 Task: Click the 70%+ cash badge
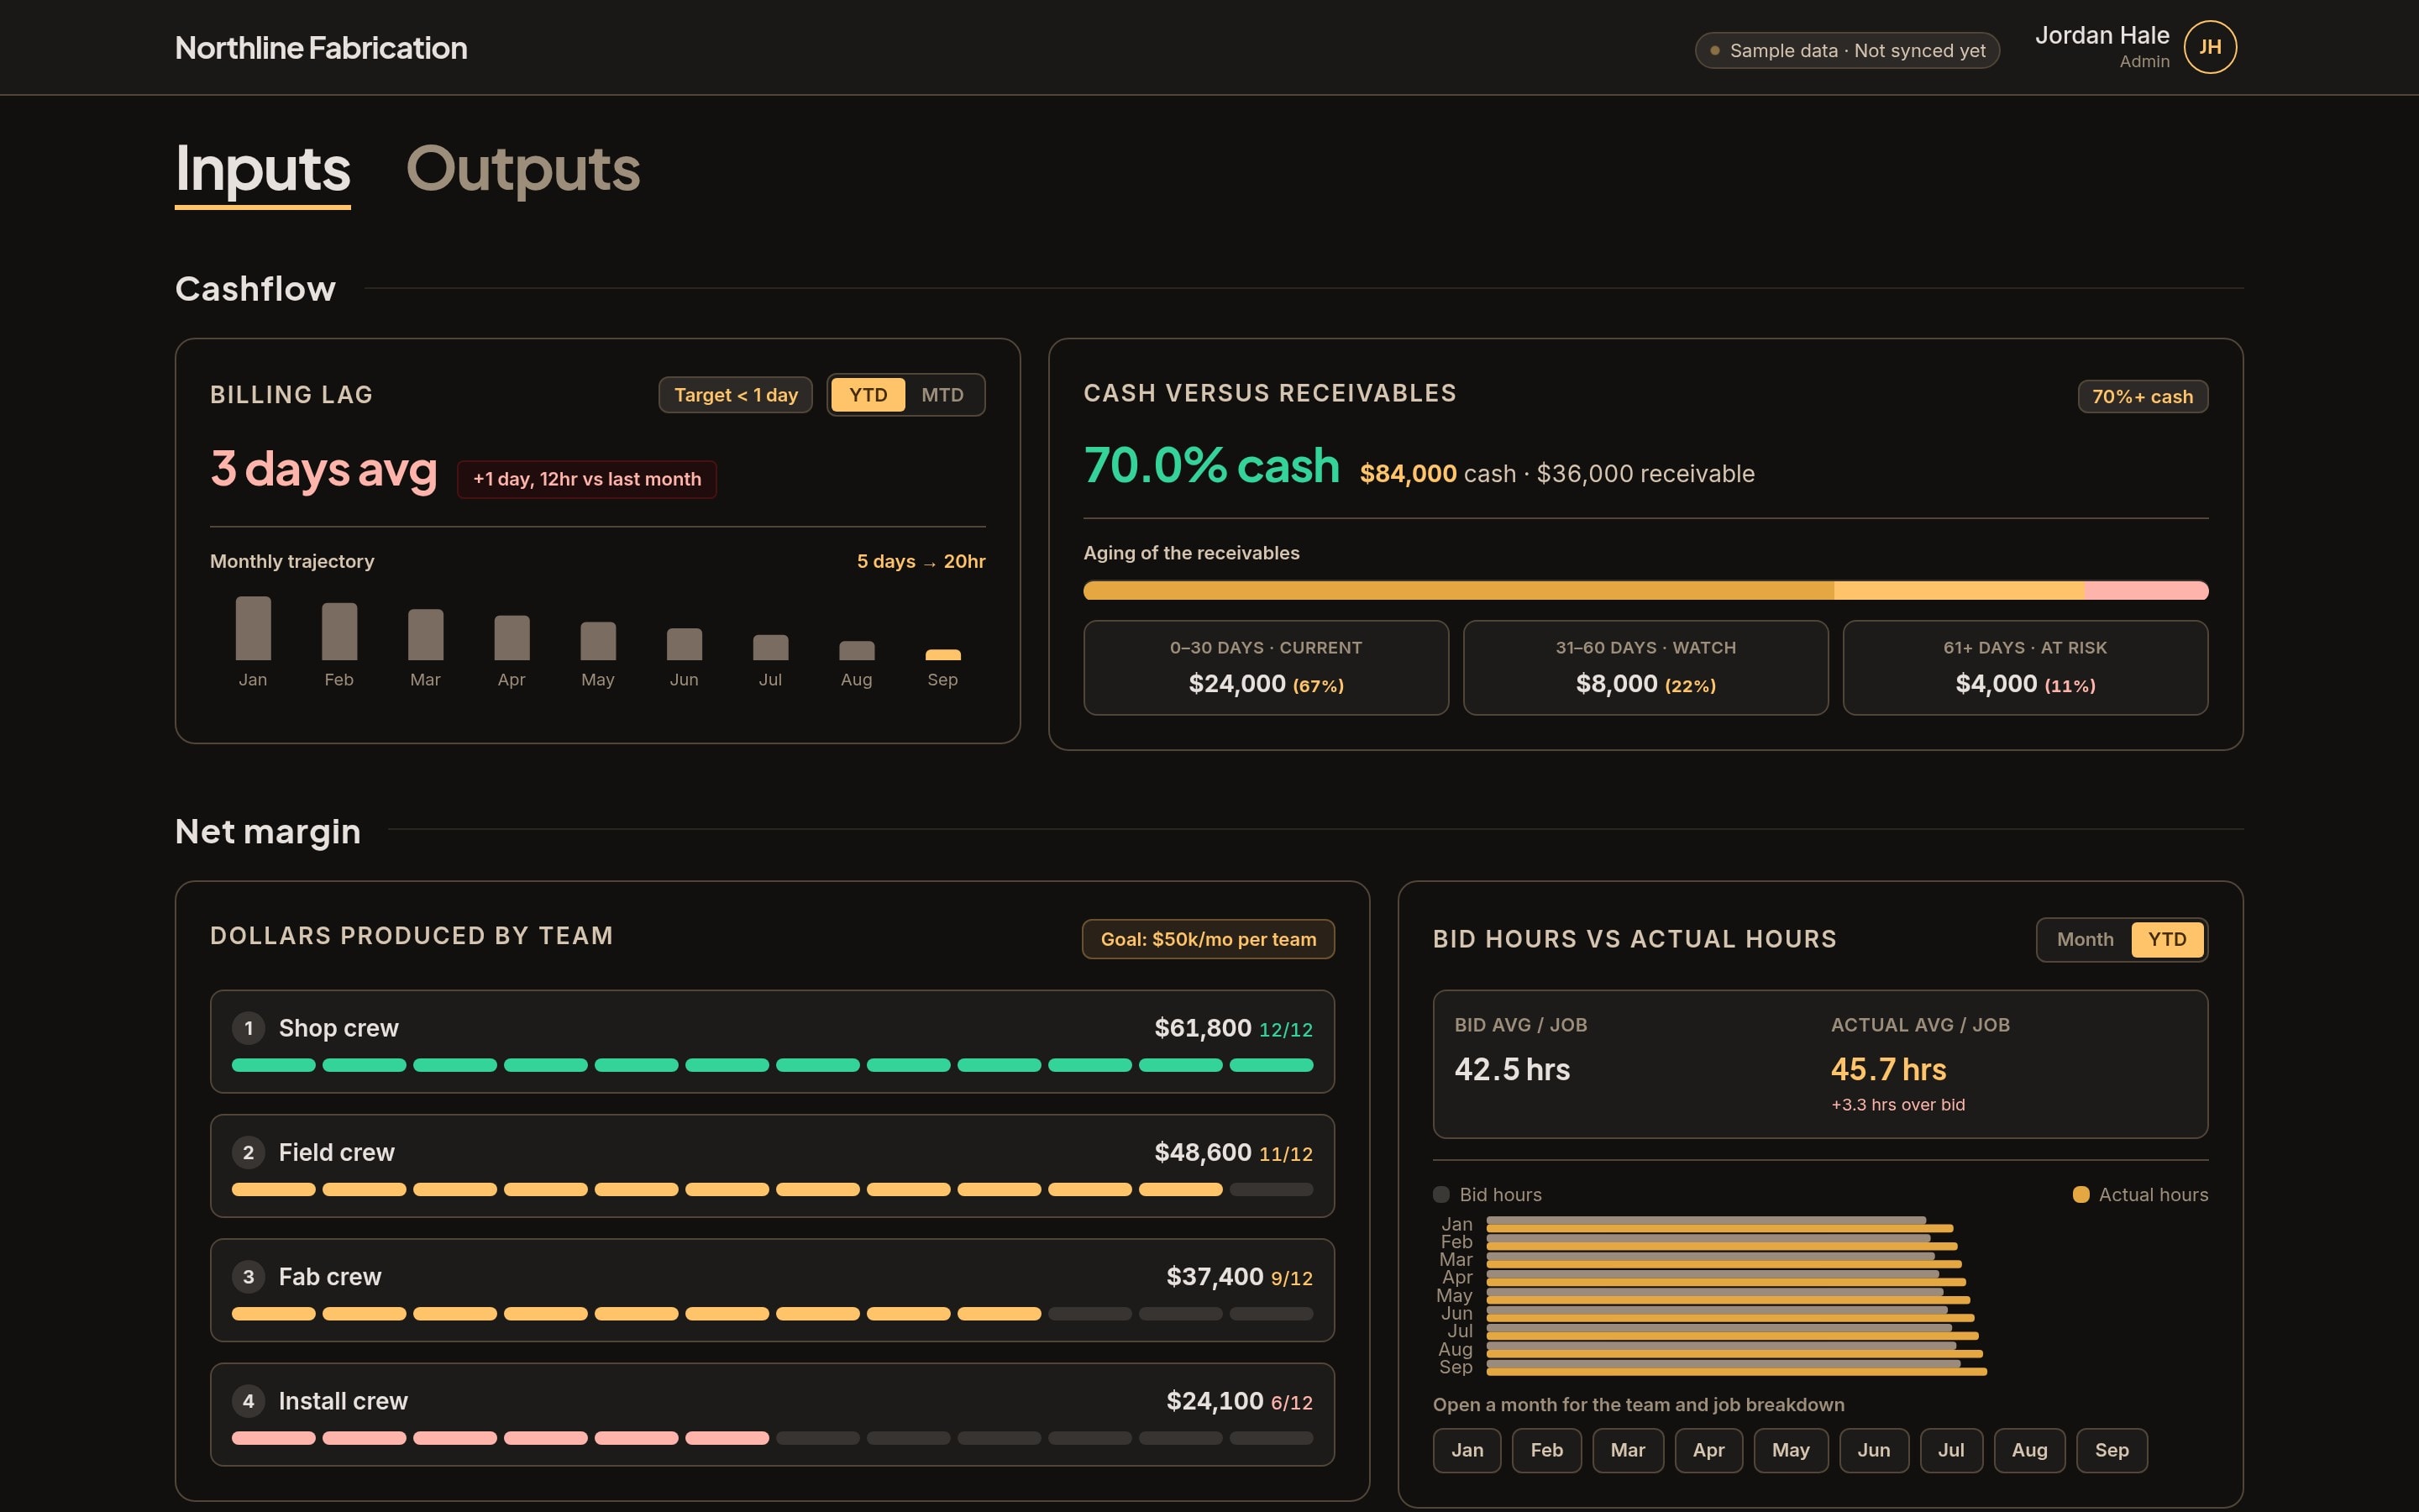coord(2142,397)
